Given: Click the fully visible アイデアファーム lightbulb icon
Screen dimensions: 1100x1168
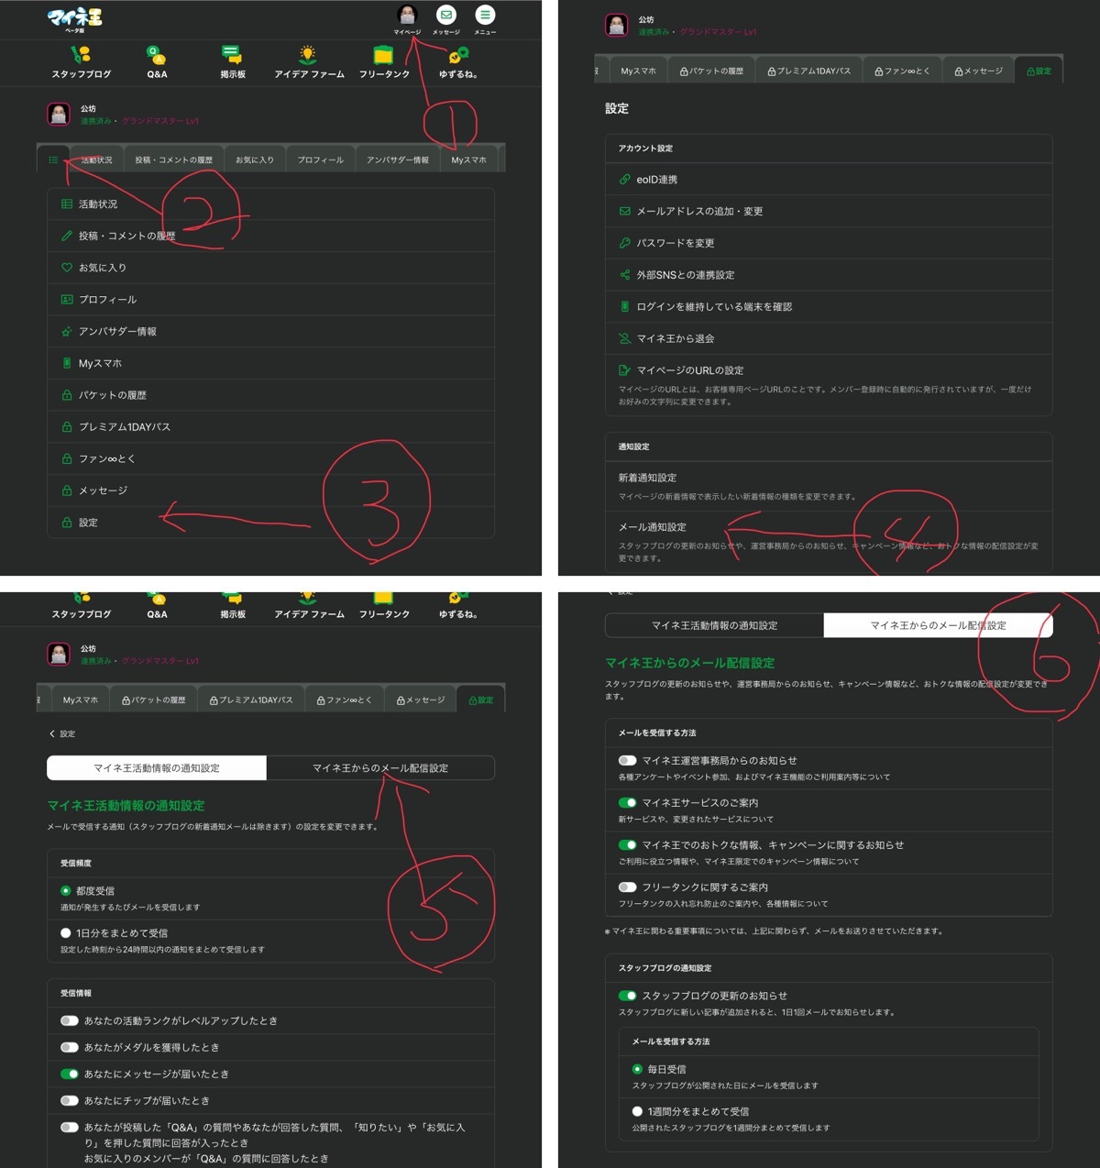Looking at the screenshot, I should (x=308, y=54).
